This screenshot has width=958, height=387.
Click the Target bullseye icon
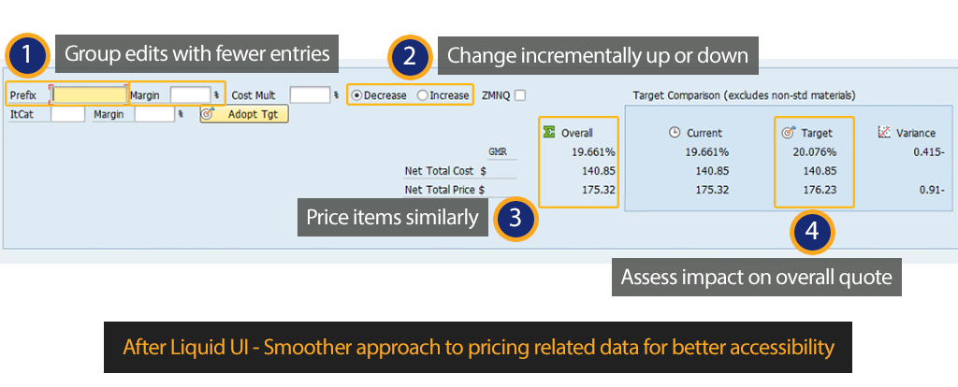click(x=787, y=133)
